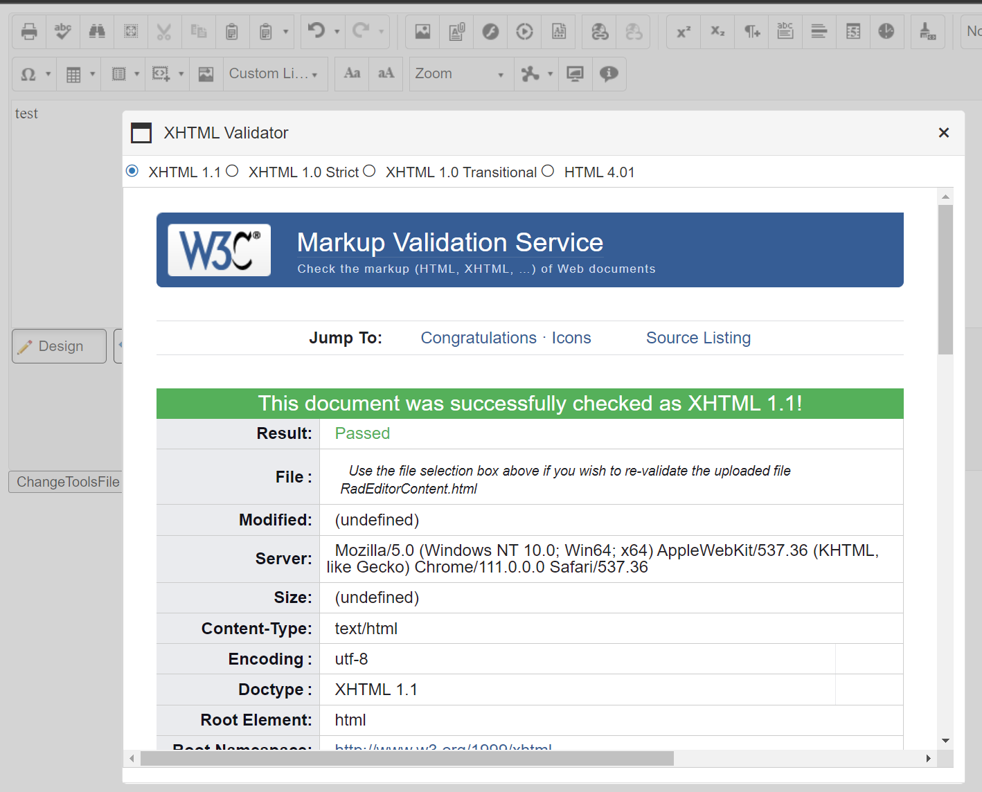This screenshot has width=982, height=792.
Task: Expand the Insert Code Snippet dropdown arrow
Action: point(181,74)
